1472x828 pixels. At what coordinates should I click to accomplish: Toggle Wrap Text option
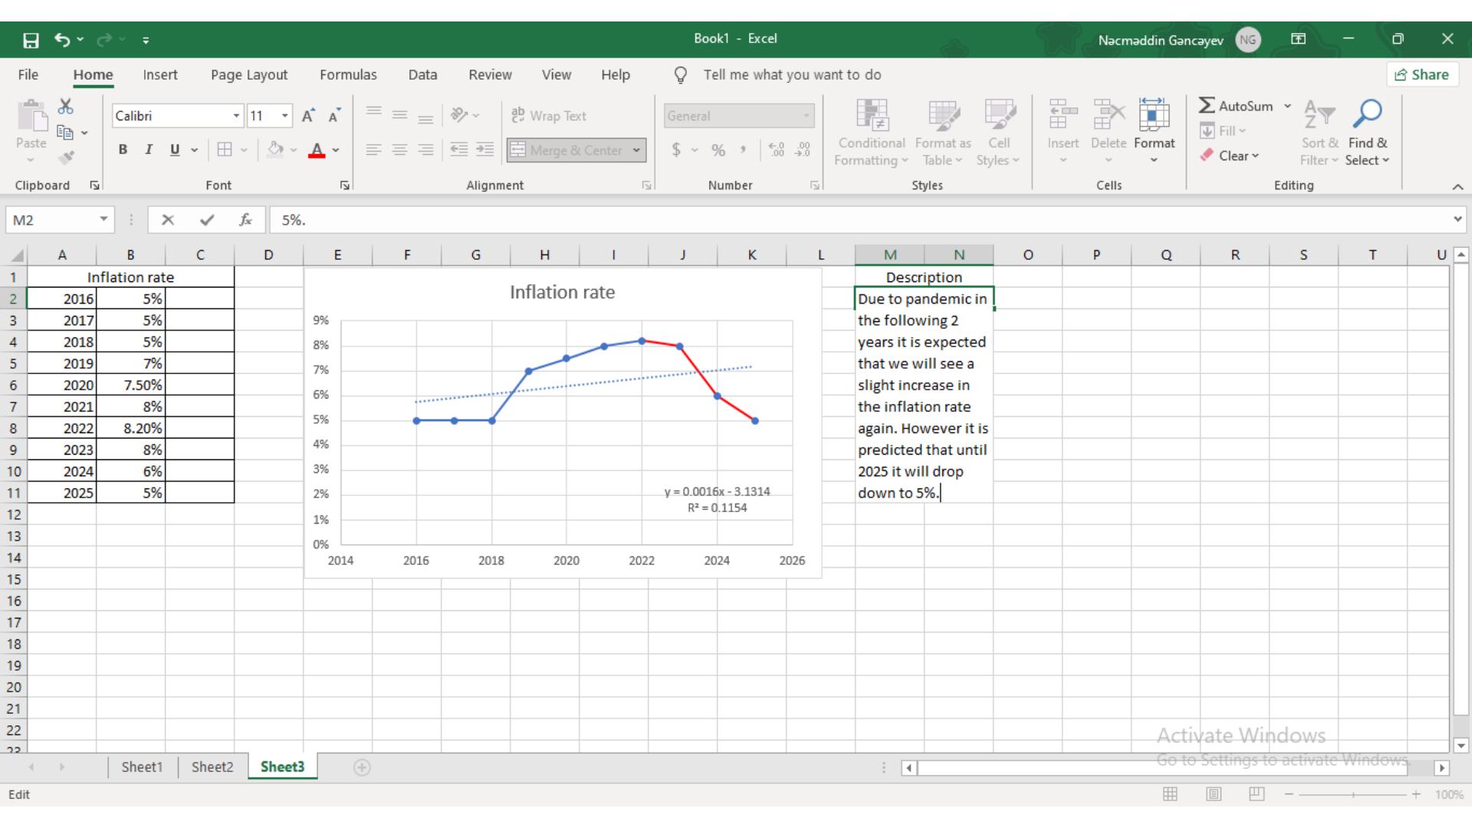click(x=549, y=116)
